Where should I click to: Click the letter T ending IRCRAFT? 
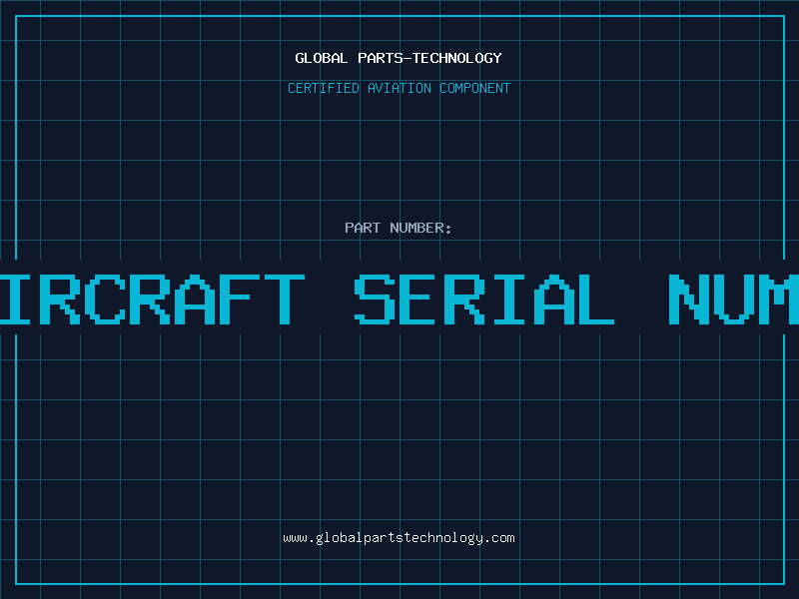[284, 299]
